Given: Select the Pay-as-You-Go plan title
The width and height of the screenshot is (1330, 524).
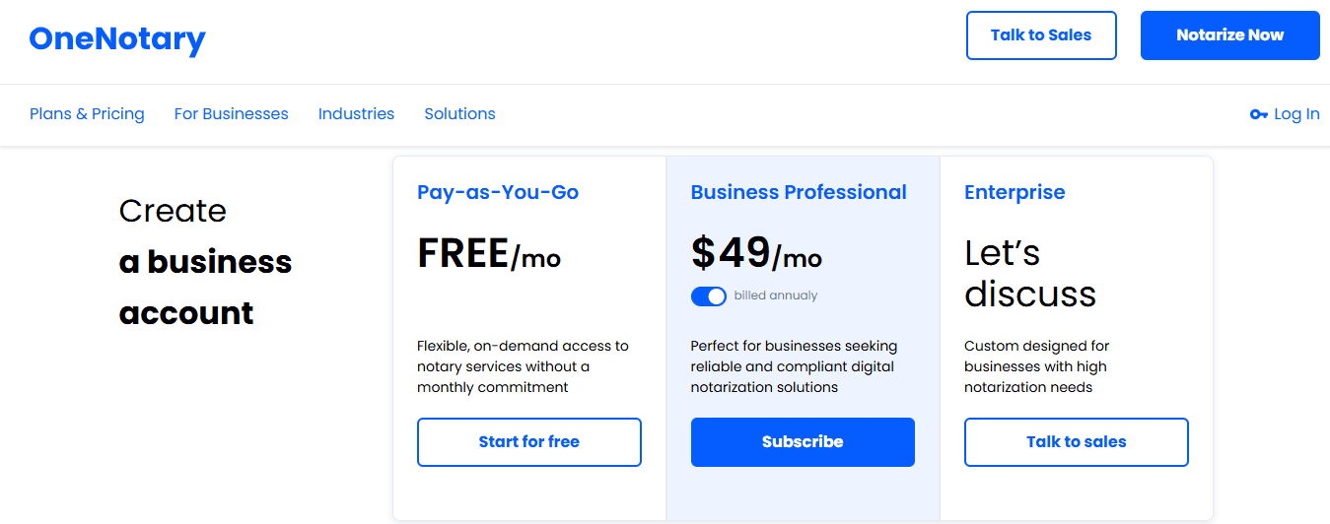Looking at the screenshot, I should [498, 192].
